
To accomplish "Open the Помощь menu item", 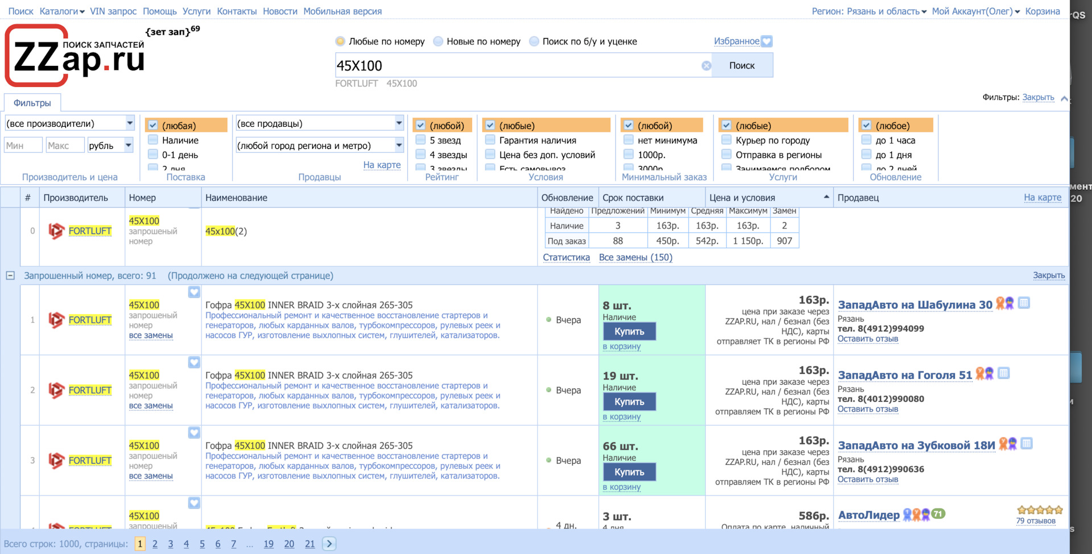I will [x=160, y=11].
